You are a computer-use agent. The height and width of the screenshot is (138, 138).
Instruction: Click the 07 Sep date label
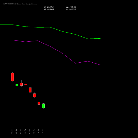[30, 131]
